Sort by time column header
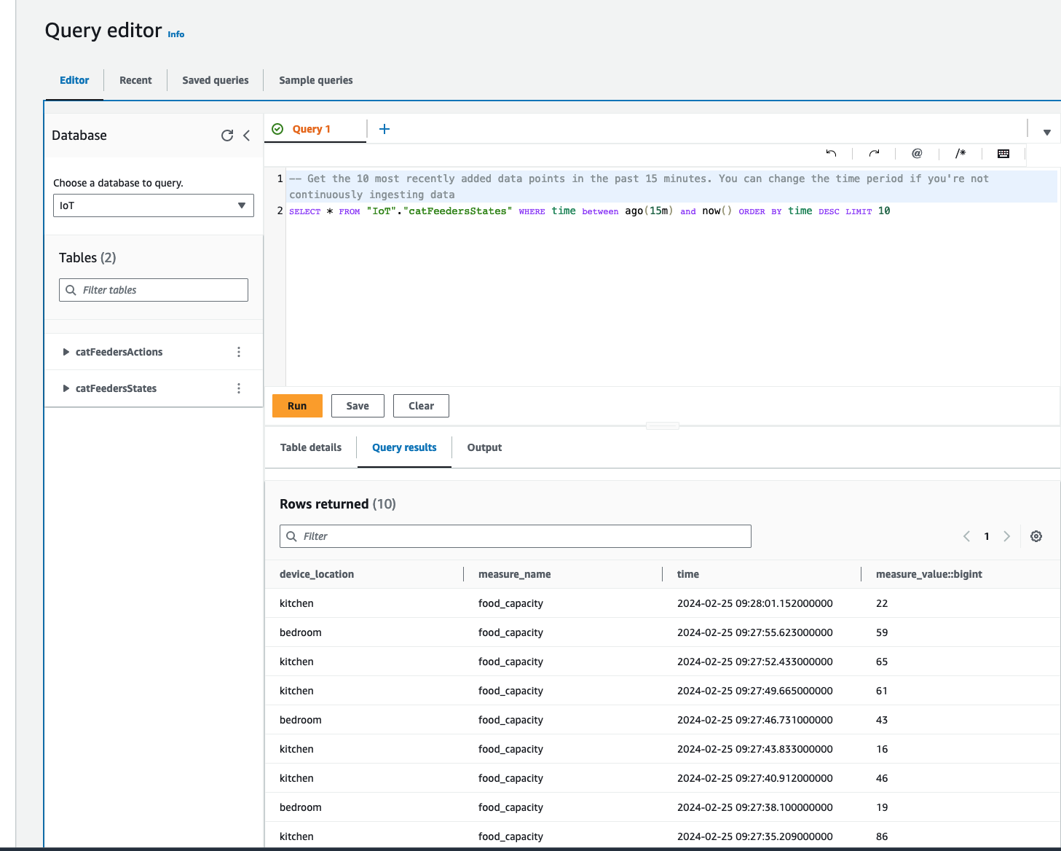The width and height of the screenshot is (1061, 851). coord(688,574)
